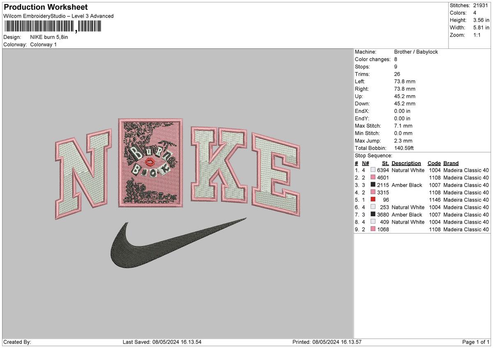This screenshot has height=348, width=493.
Task: Click the Up value 45.2 mm
Action: pyautogui.click(x=405, y=96)
